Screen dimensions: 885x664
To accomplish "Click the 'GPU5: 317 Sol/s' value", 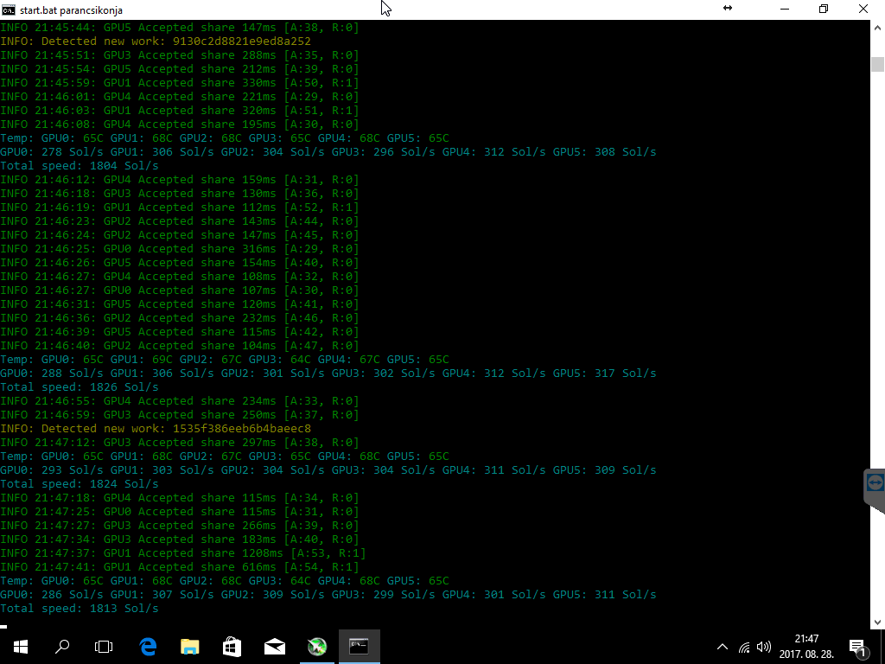I will [604, 373].
